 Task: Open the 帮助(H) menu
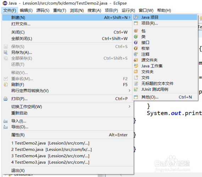click(164, 10)
